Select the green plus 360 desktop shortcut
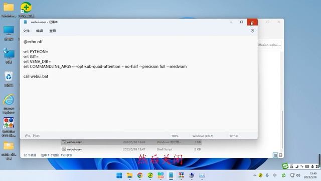The height and width of the screenshot is (181, 321). (x=26, y=10)
